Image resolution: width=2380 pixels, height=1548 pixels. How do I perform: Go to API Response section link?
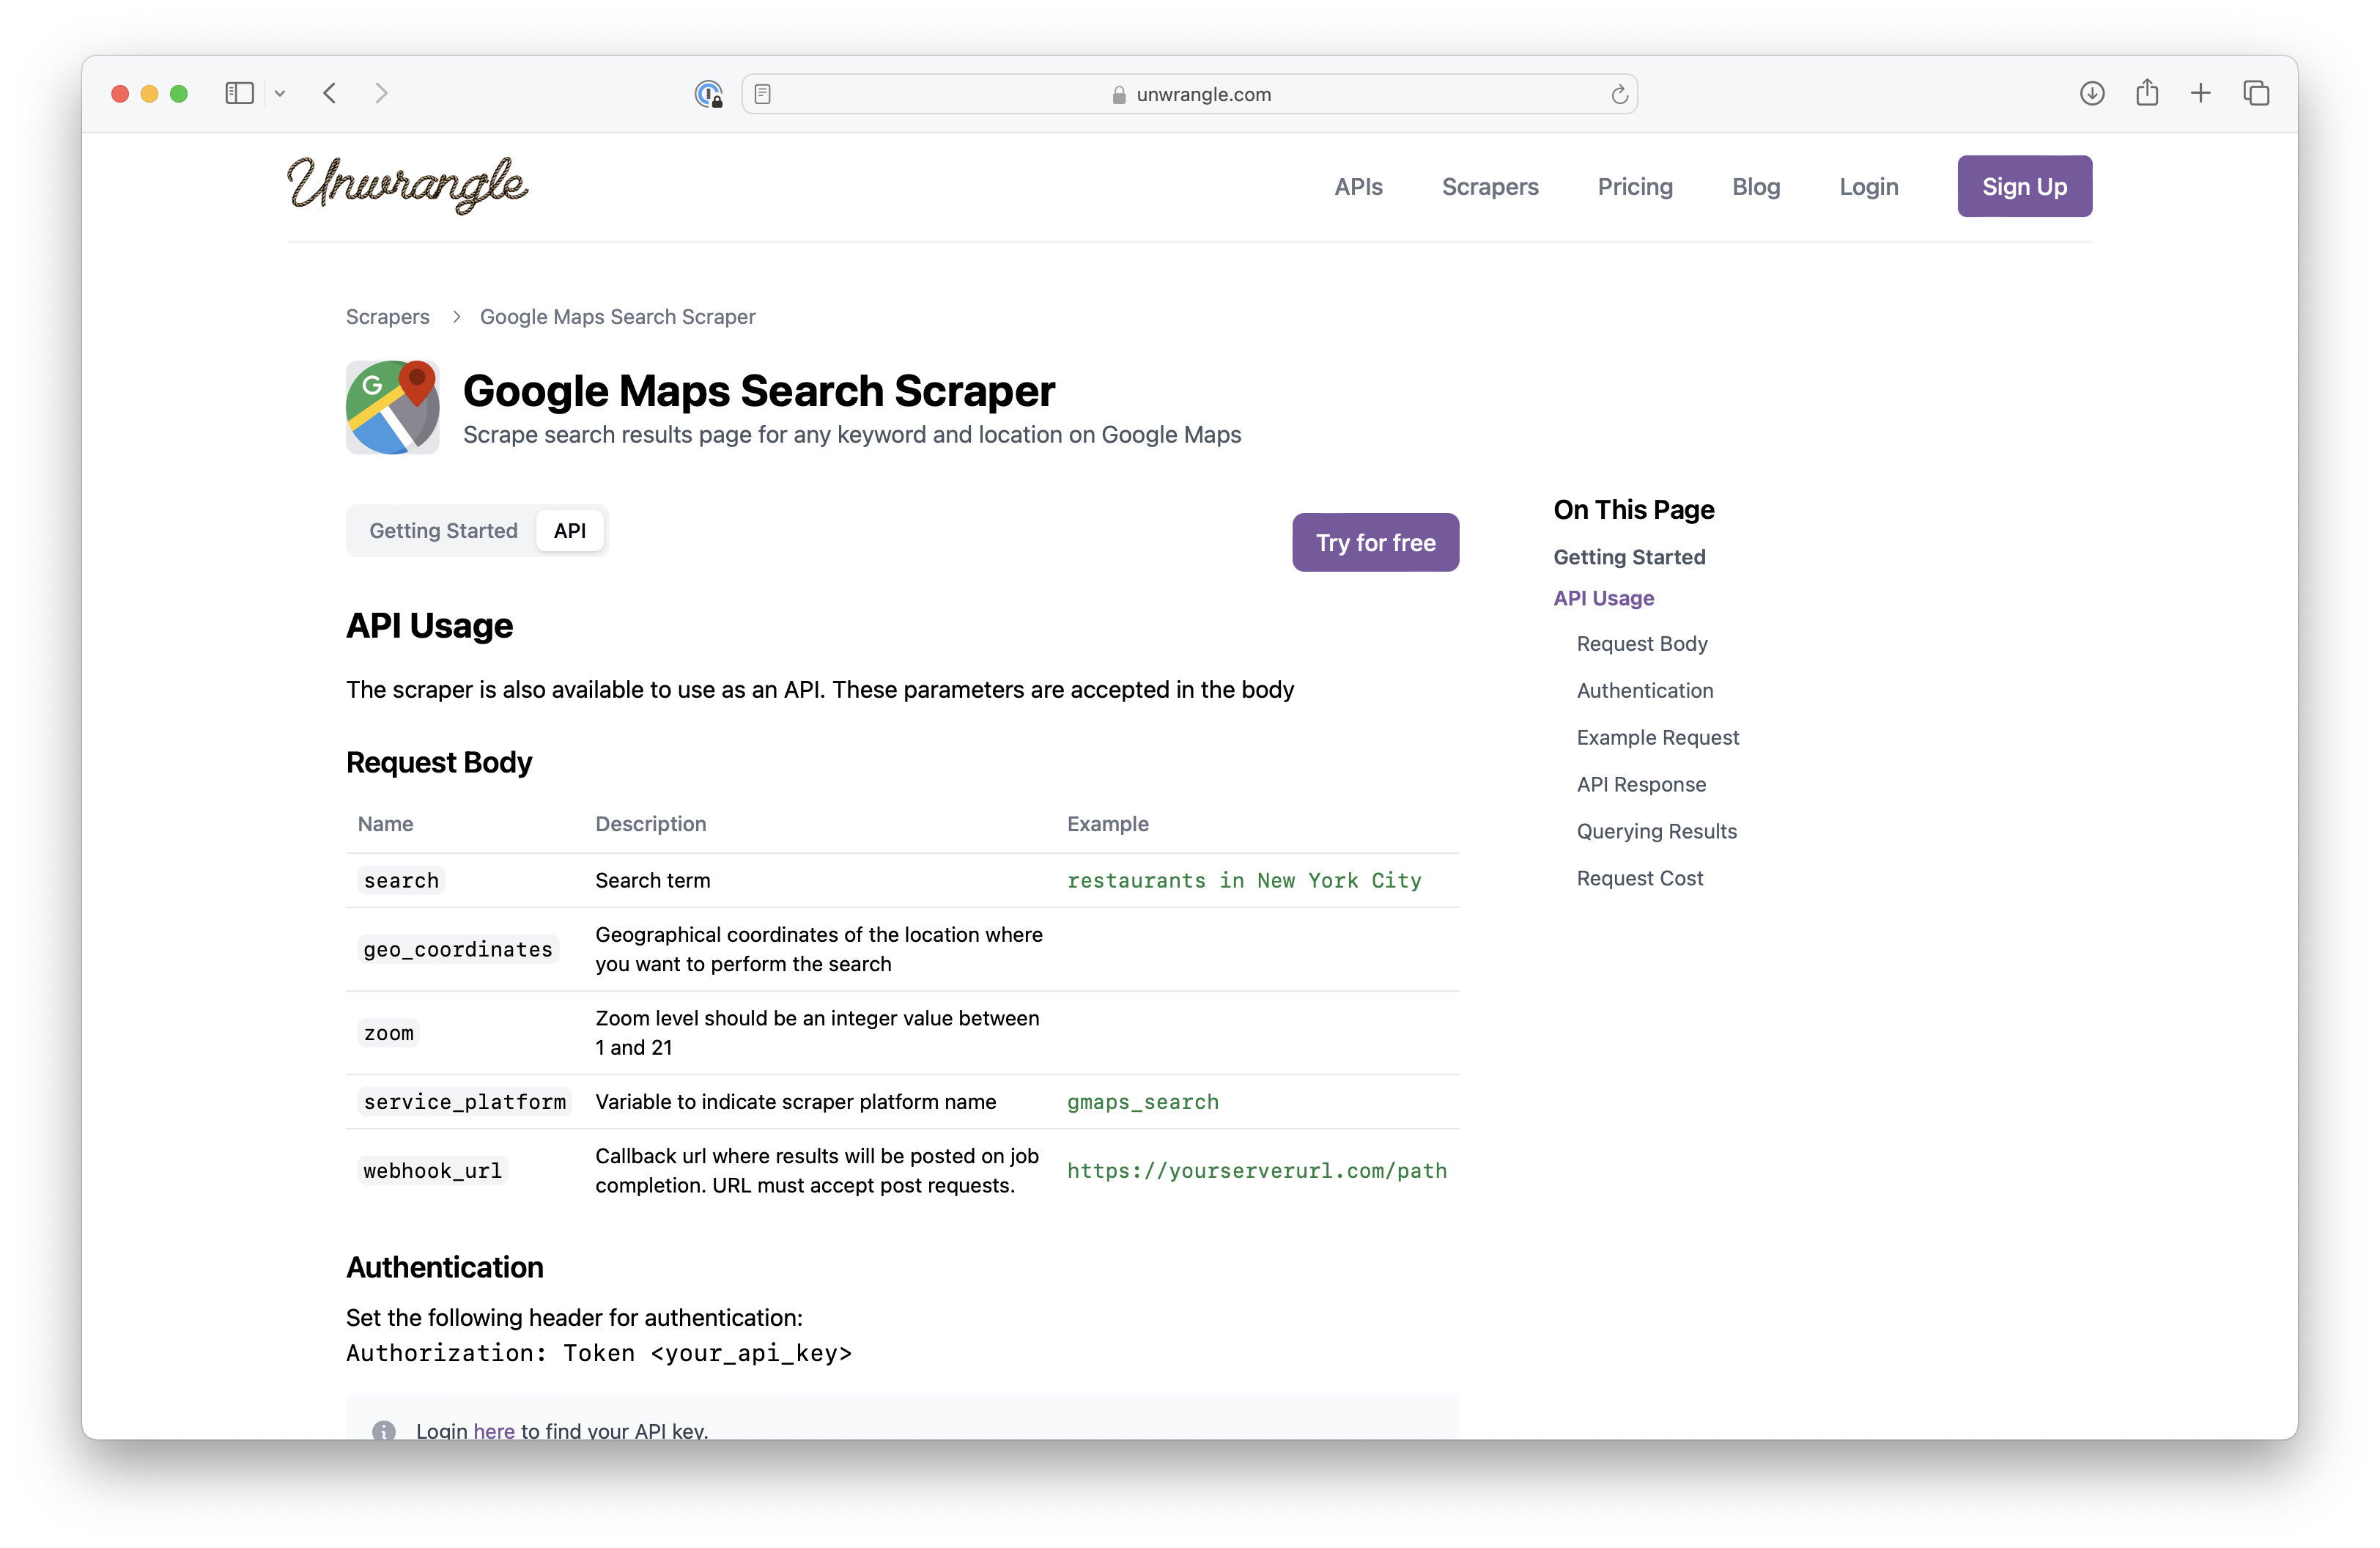(x=1641, y=785)
